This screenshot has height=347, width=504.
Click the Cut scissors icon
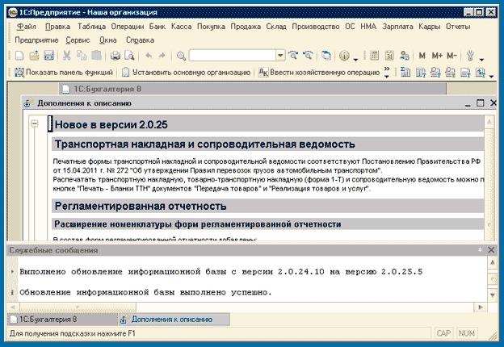tap(67, 56)
